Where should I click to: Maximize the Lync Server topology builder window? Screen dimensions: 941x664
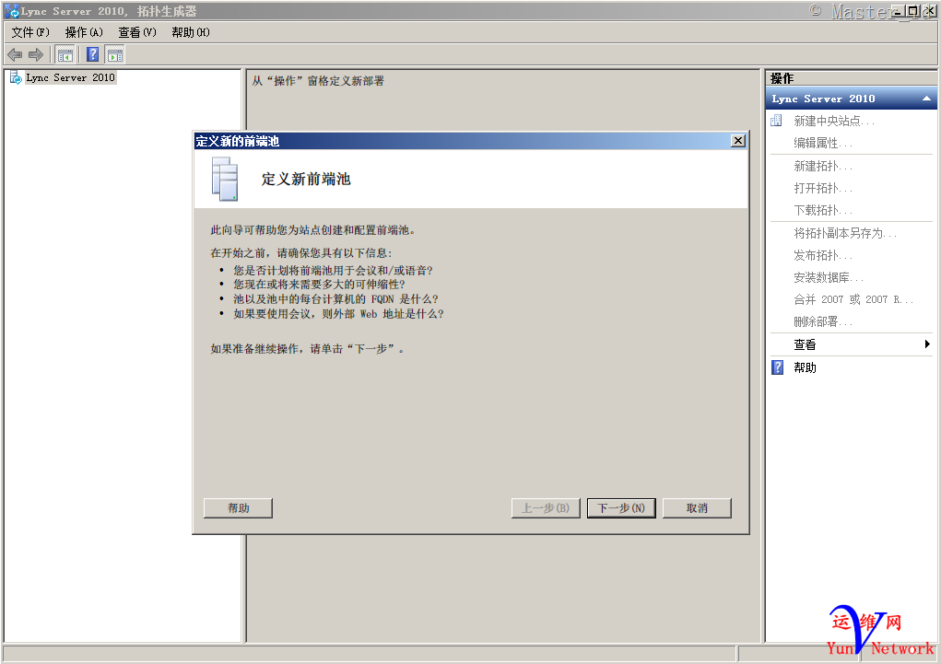pos(912,11)
